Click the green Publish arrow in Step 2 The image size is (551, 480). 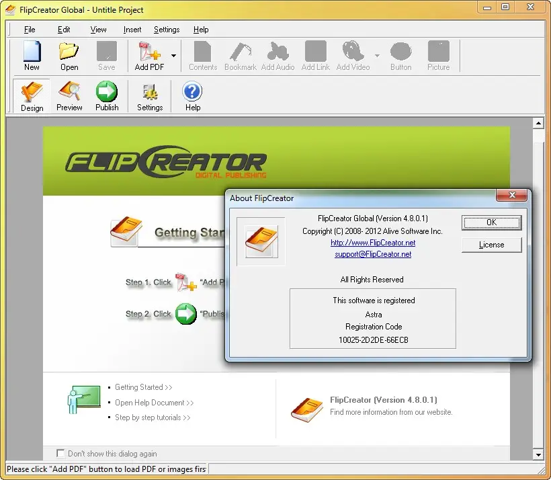(x=185, y=313)
